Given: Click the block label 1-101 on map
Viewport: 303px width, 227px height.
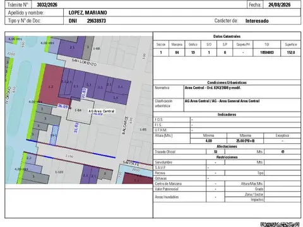Looking at the screenshot, I should [x=59, y=172].
